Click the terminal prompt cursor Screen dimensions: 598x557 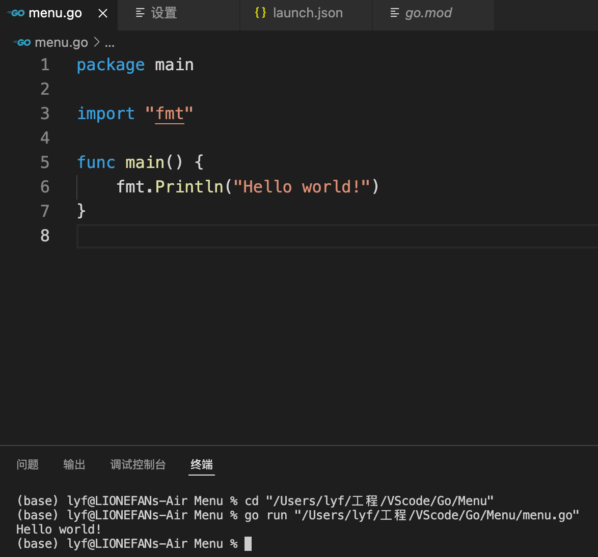tap(248, 544)
